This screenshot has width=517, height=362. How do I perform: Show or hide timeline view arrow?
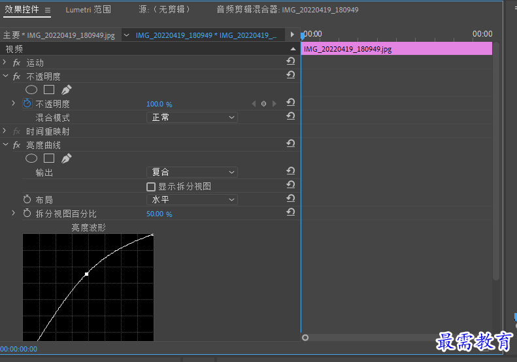pos(292,34)
